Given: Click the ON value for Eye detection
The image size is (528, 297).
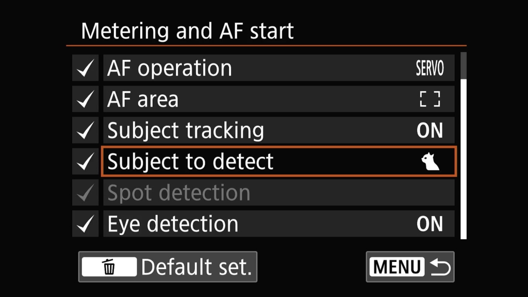Looking at the screenshot, I should click(430, 224).
